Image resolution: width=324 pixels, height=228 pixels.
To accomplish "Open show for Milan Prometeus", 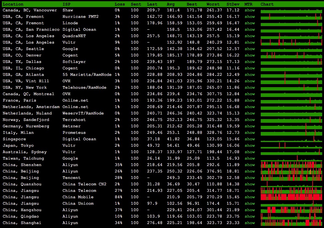I will click(250, 133).
